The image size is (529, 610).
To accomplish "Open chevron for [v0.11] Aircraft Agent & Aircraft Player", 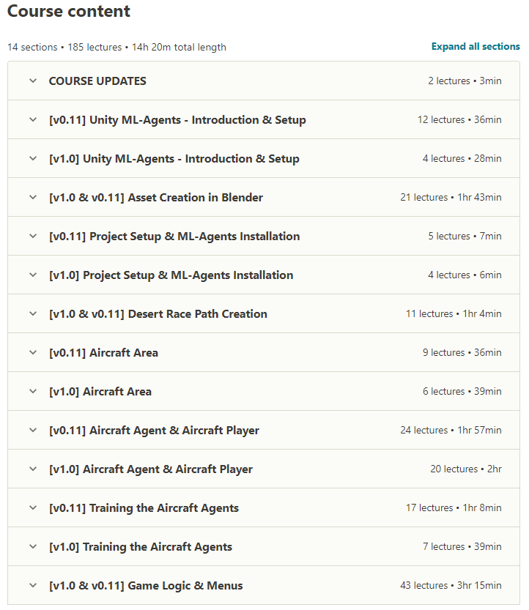I will [x=33, y=431].
